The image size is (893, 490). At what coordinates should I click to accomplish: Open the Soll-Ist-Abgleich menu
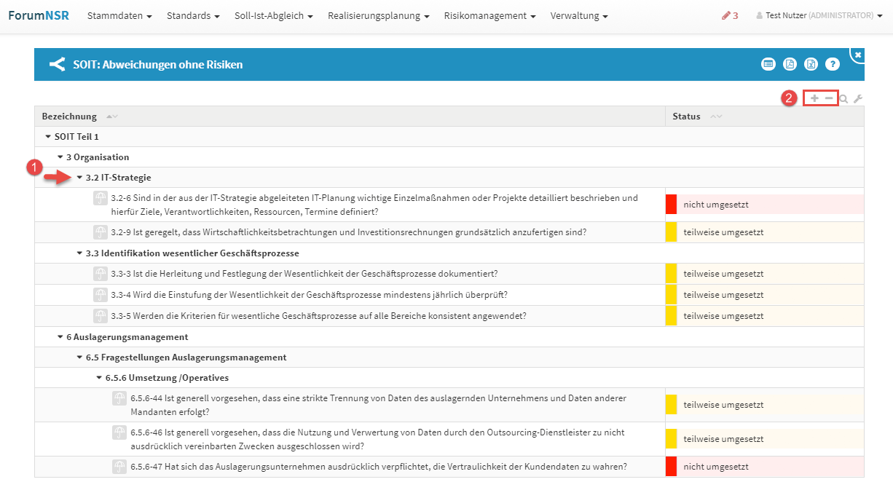pos(273,15)
